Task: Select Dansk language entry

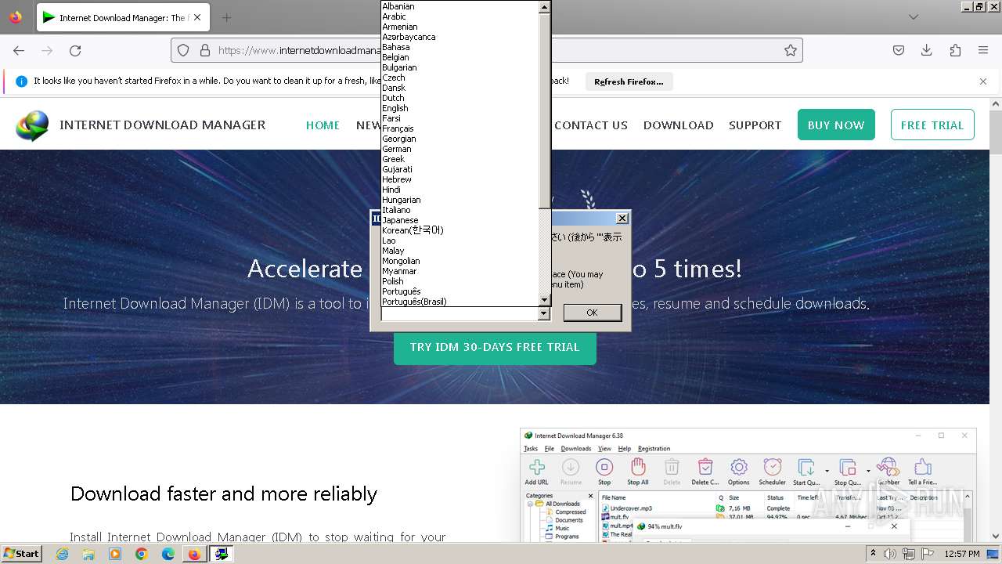Action: tap(460, 88)
